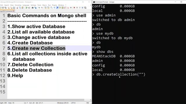Click the Paste clipboard toolbar icon

(x=23, y=8)
